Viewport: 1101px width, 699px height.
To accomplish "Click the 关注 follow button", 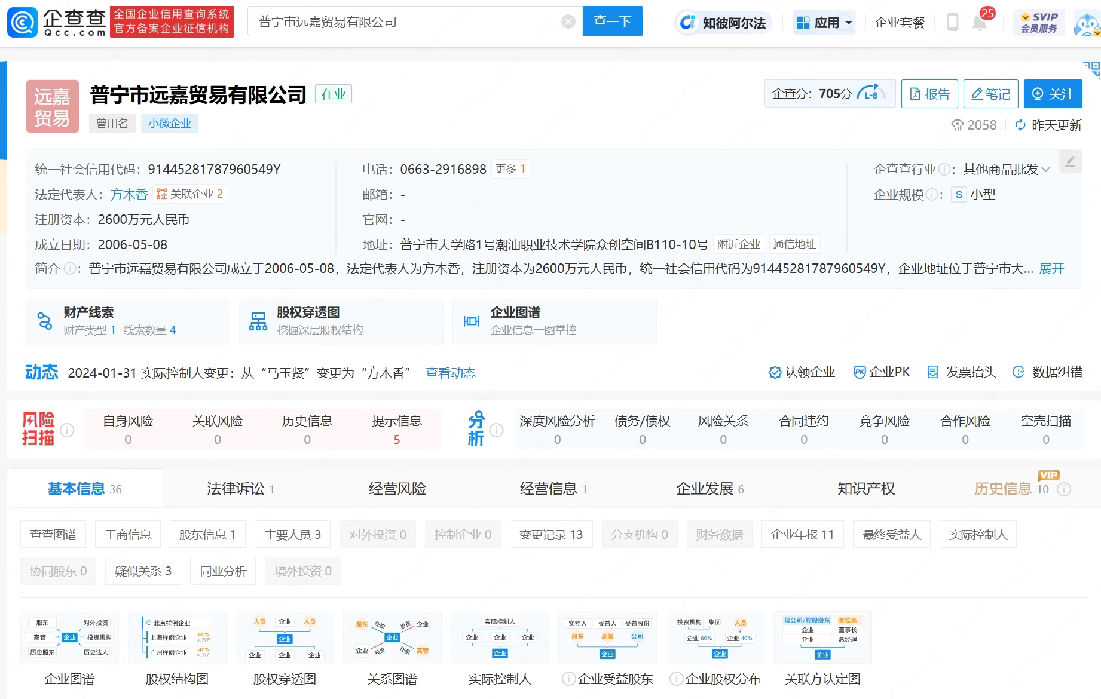I will coord(1053,94).
